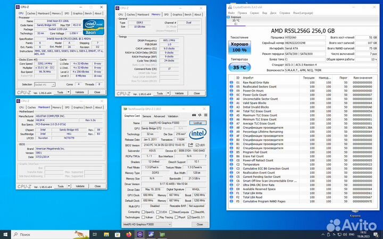
Task: Select the Reallocated Sectors Count row
Action: click(302, 87)
